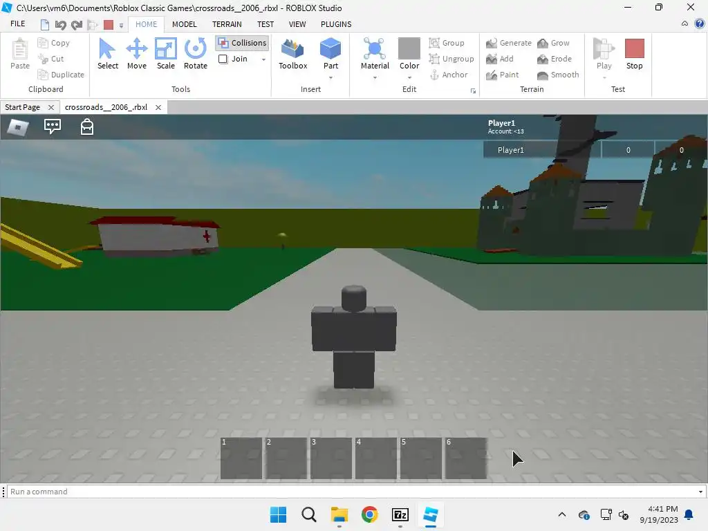Collapse the ribbon with the chevron
Screen dimensions: 708x531
684,24
